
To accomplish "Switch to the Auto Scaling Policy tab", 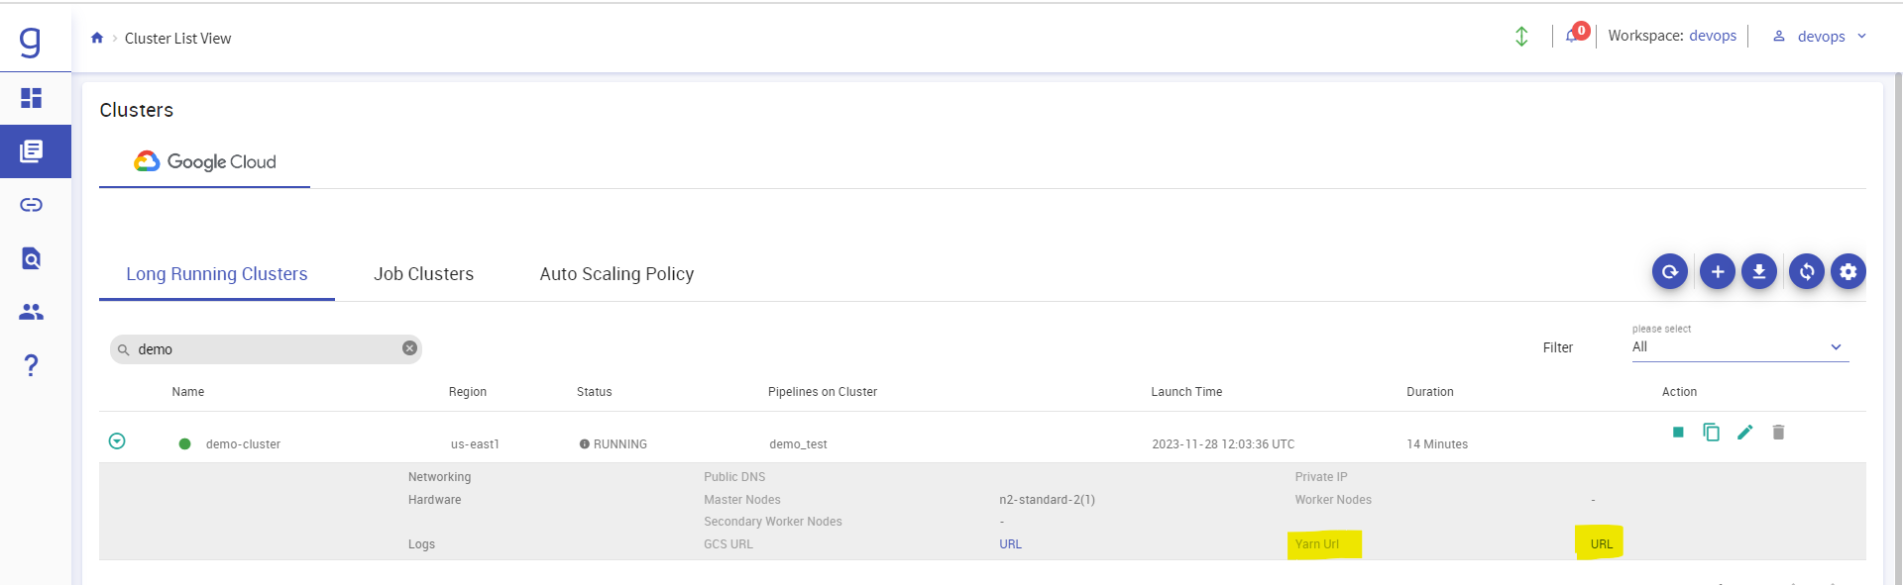I will tap(616, 274).
